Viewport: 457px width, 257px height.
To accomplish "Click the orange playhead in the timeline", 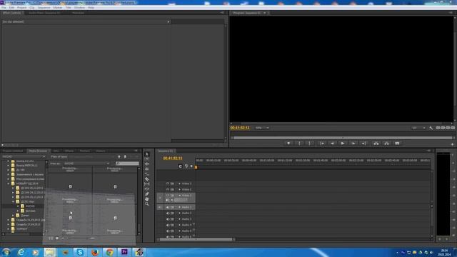I will [x=196, y=167].
